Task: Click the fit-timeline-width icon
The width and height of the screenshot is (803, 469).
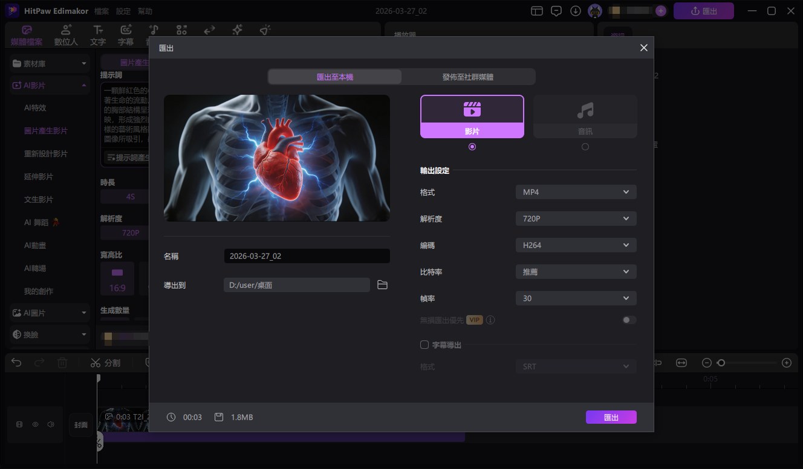Action: point(681,363)
